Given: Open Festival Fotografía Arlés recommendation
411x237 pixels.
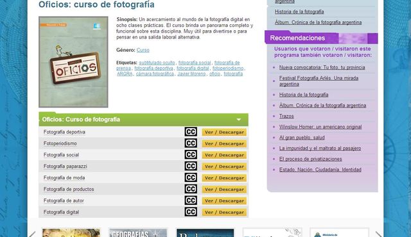Looking at the screenshot, I should point(319,81).
